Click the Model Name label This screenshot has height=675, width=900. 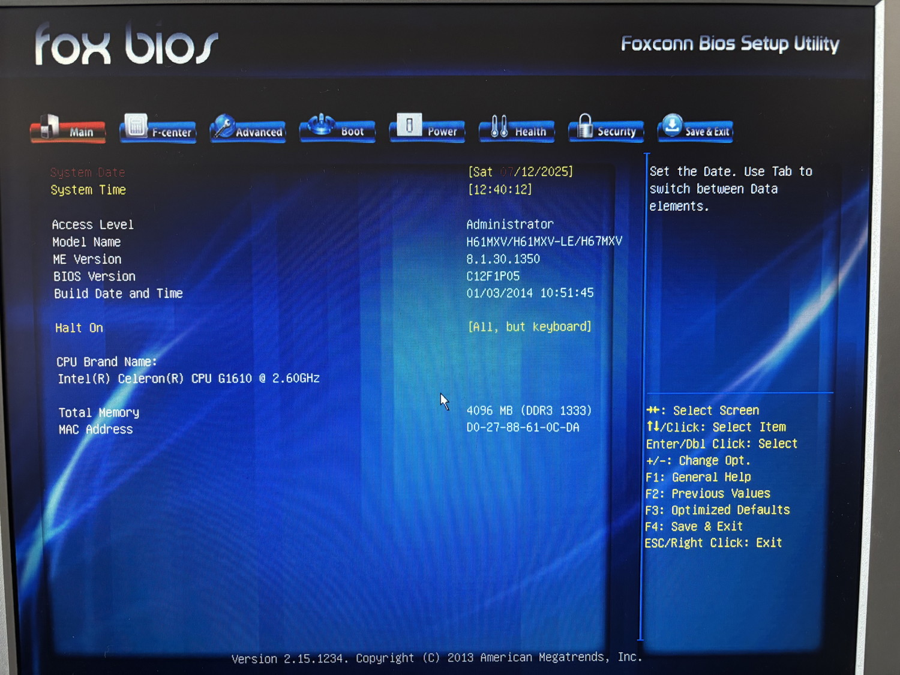[x=86, y=242]
